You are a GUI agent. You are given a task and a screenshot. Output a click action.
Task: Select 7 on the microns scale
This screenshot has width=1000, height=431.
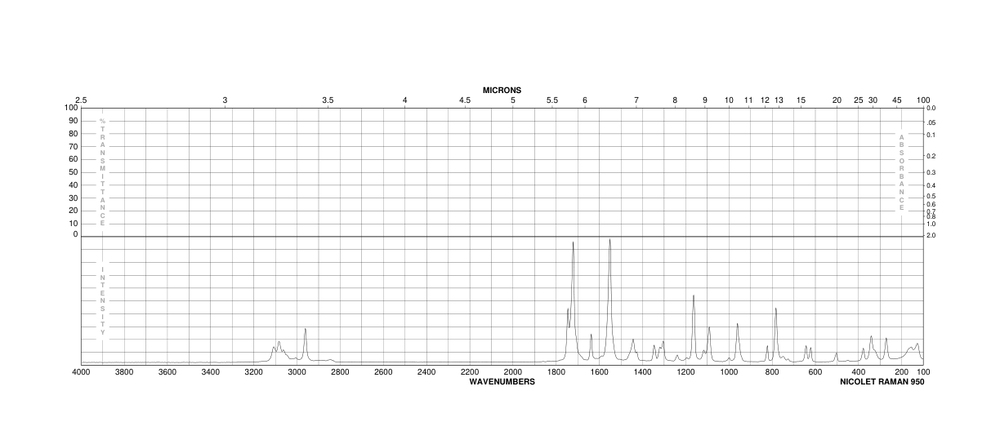coord(636,100)
